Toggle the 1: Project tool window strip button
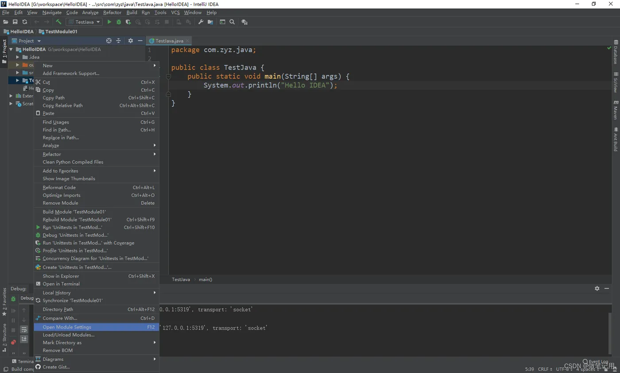 [4, 51]
